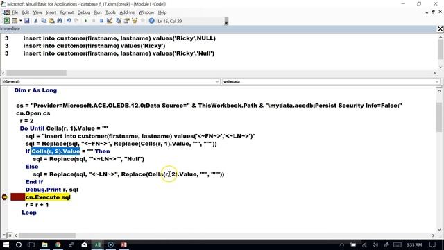Open the Help menu
444x250 pixels.
coord(162,12)
